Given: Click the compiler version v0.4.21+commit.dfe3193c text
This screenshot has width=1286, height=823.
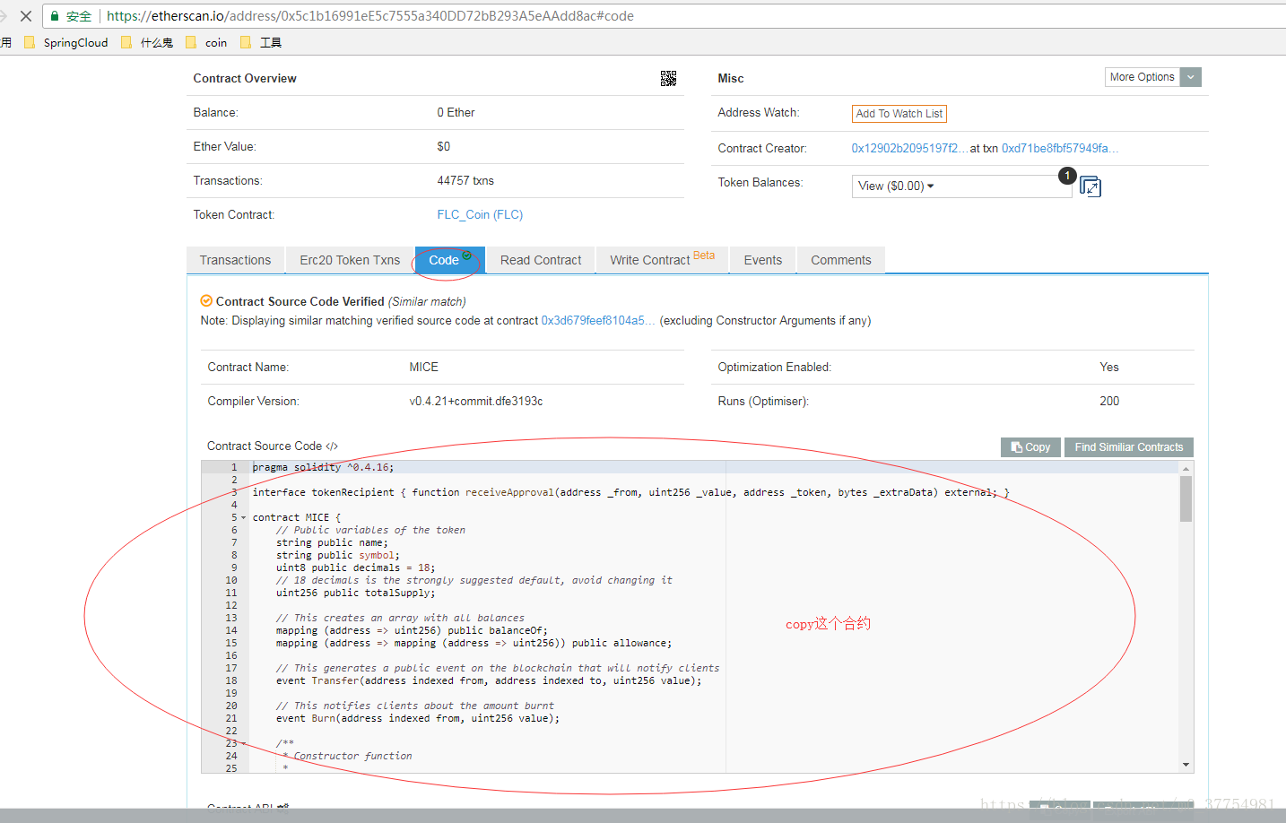Looking at the screenshot, I should pyautogui.click(x=476, y=401).
